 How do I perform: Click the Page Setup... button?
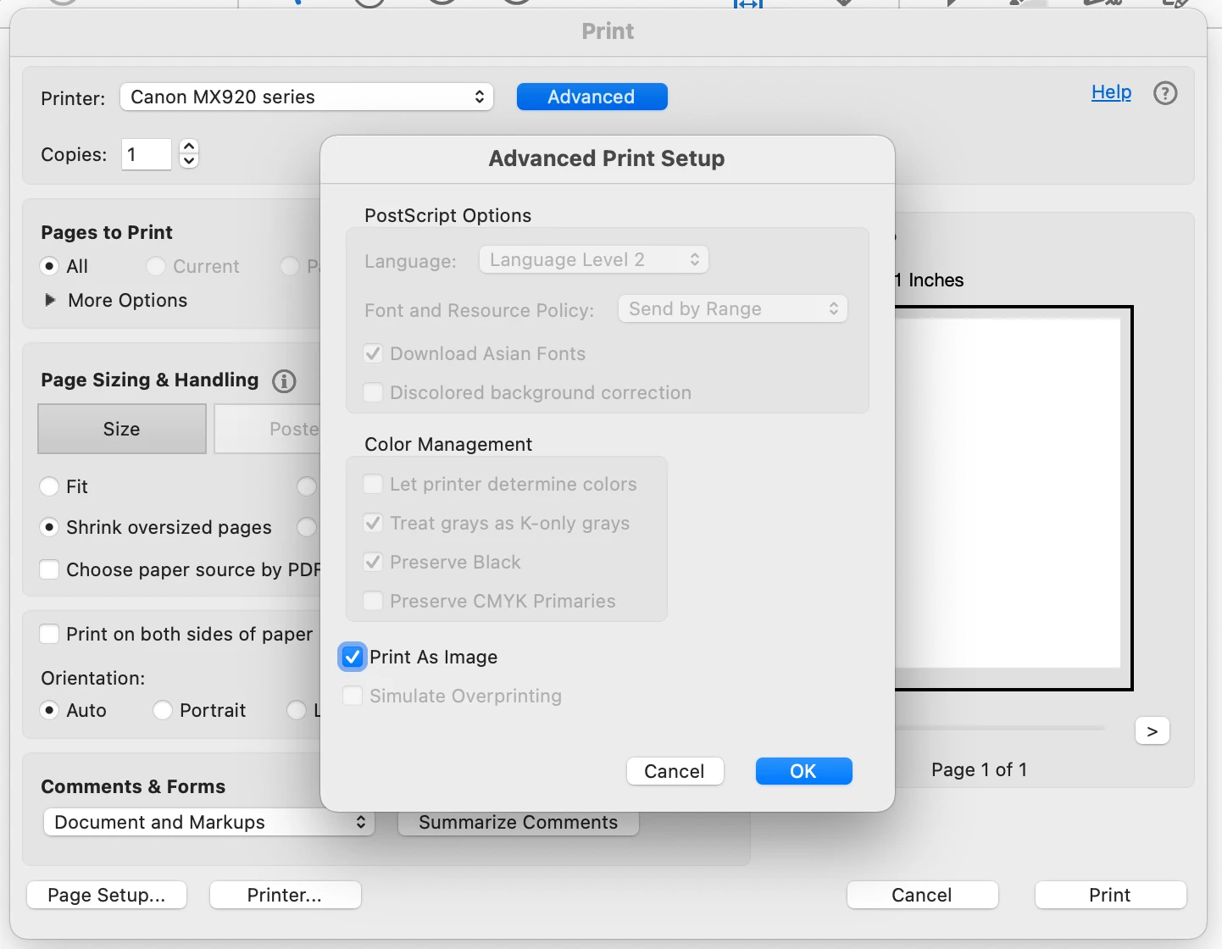(x=107, y=895)
